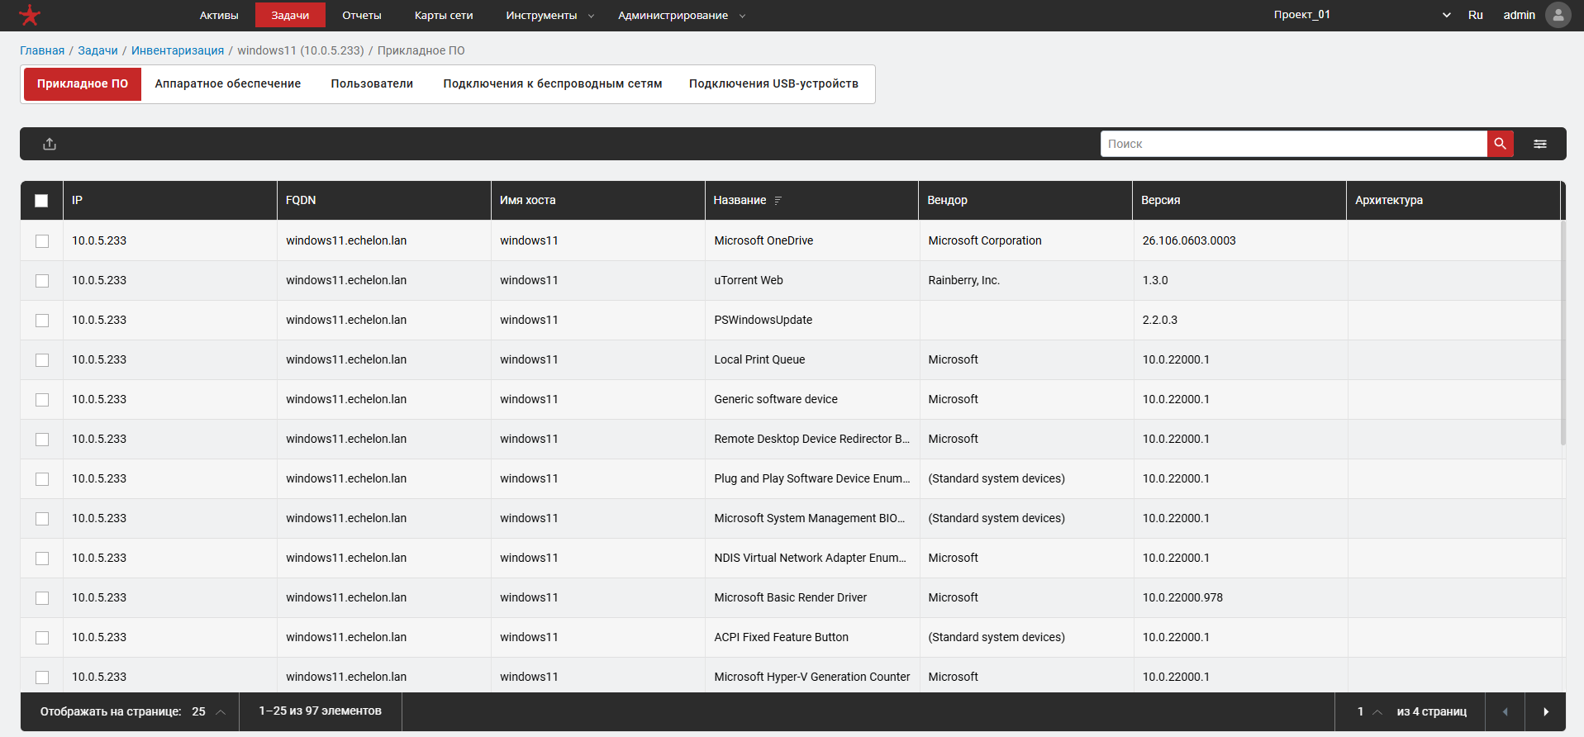
Task: Click the red search magnifier button
Action: coord(1500,144)
